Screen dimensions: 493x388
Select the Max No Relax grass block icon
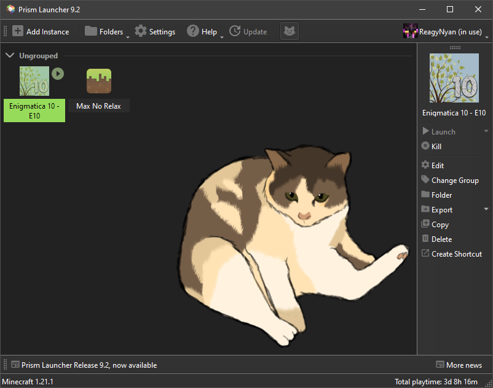[x=99, y=81]
